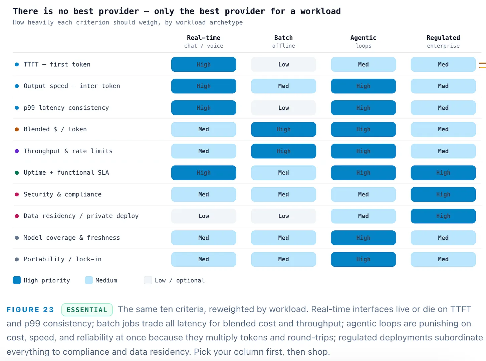Click the blue dot beside TTFT first token
The width and height of the screenshot is (486, 361).
click(x=17, y=64)
